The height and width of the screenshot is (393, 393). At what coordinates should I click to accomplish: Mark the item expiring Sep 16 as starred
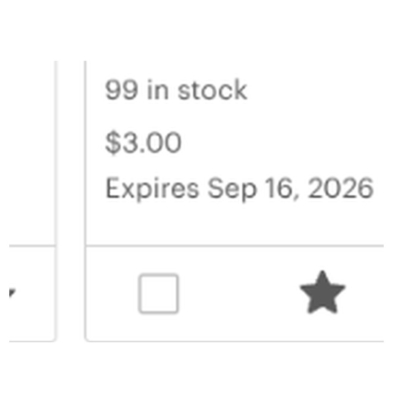click(x=323, y=292)
